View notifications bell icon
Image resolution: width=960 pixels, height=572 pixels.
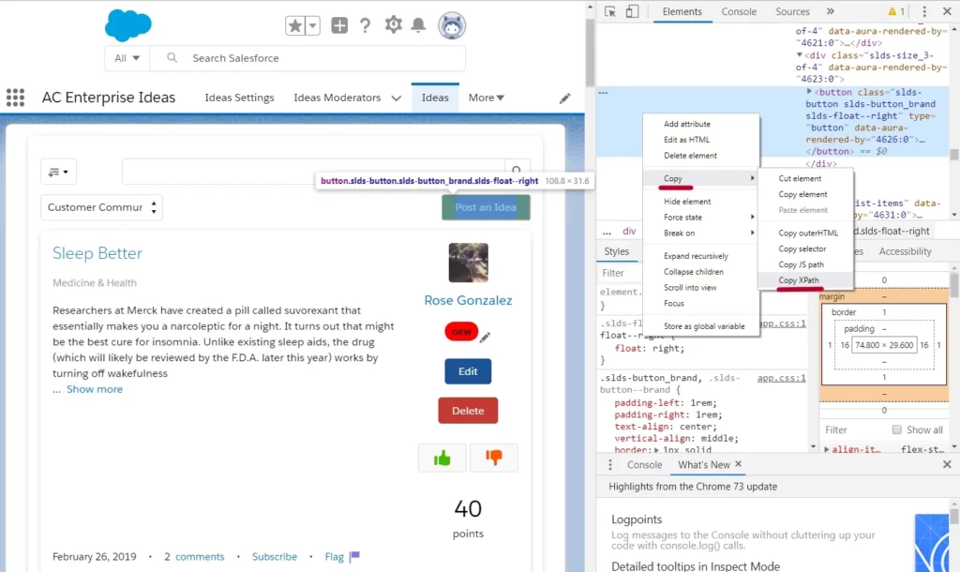[418, 25]
